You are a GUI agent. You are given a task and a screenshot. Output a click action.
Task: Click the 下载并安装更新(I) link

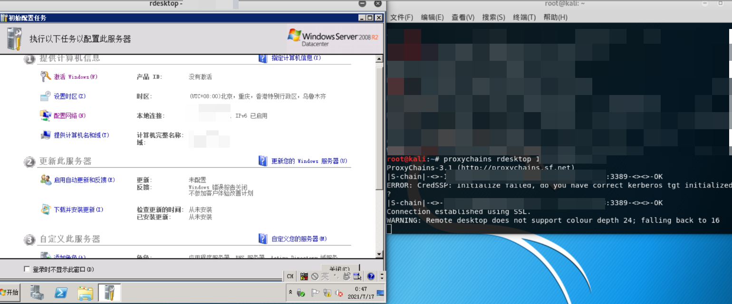(78, 209)
